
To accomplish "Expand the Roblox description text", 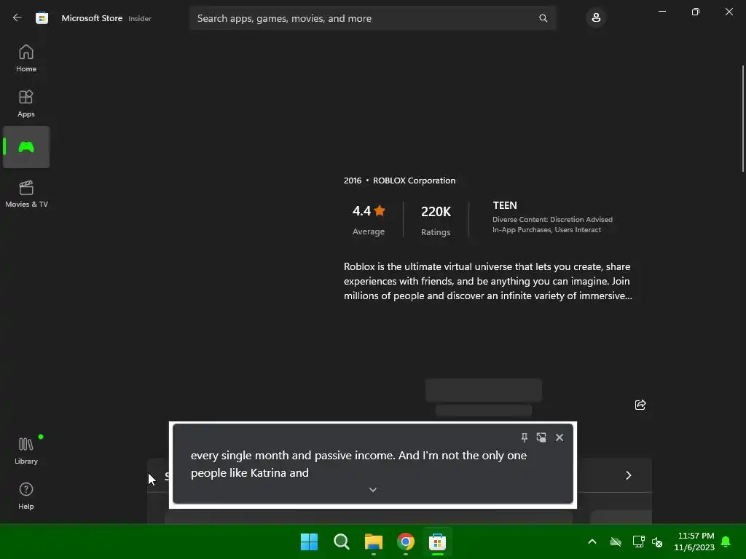I will pos(487,281).
